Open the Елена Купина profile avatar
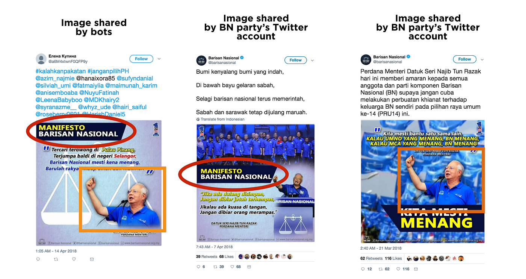The height and width of the screenshot is (279, 526). 41,59
